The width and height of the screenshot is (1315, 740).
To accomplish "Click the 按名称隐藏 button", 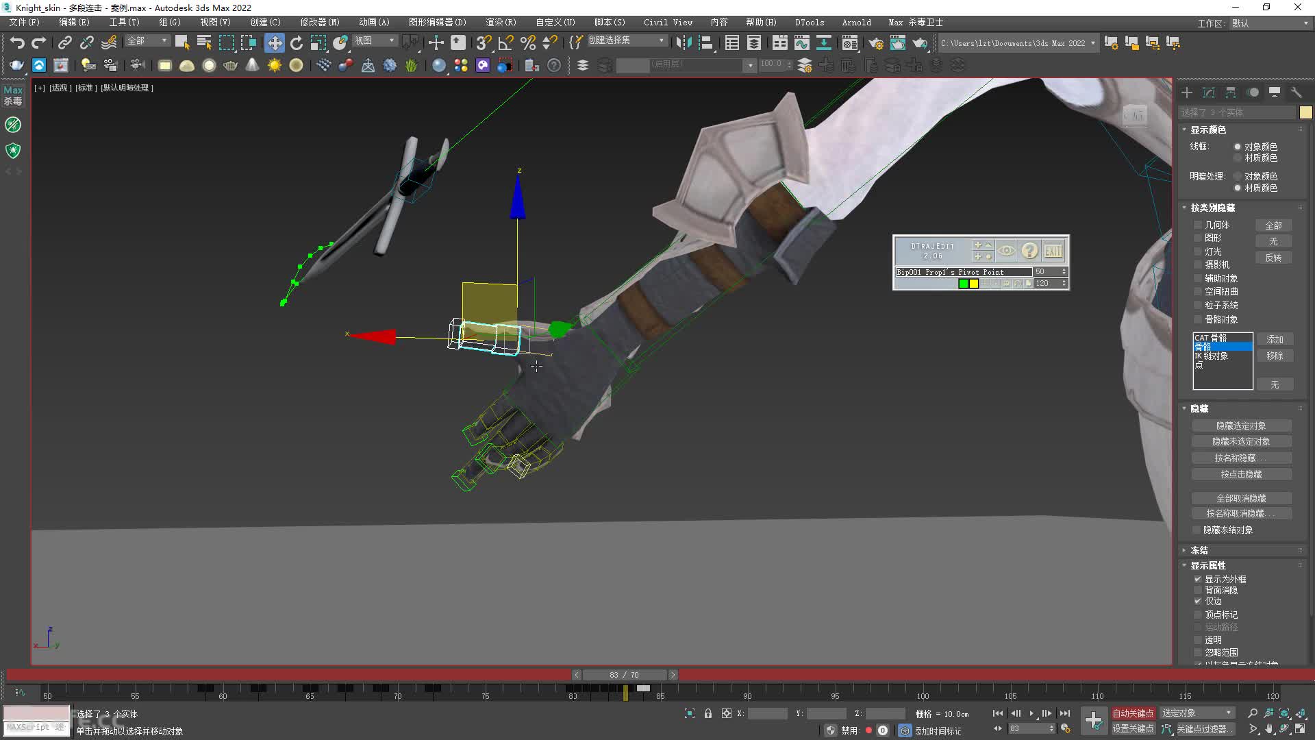I will click(1241, 458).
